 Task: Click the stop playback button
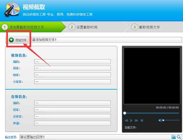(142, 120)
